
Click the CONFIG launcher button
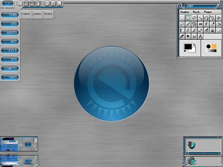click(10, 68)
